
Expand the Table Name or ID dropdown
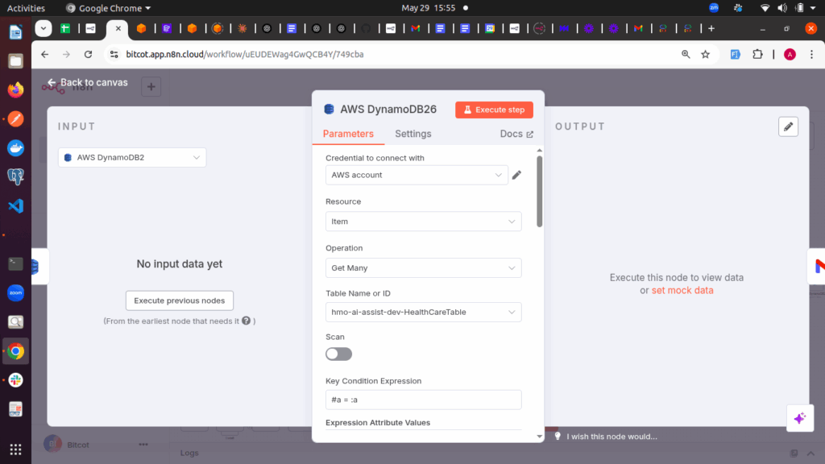pos(423,312)
